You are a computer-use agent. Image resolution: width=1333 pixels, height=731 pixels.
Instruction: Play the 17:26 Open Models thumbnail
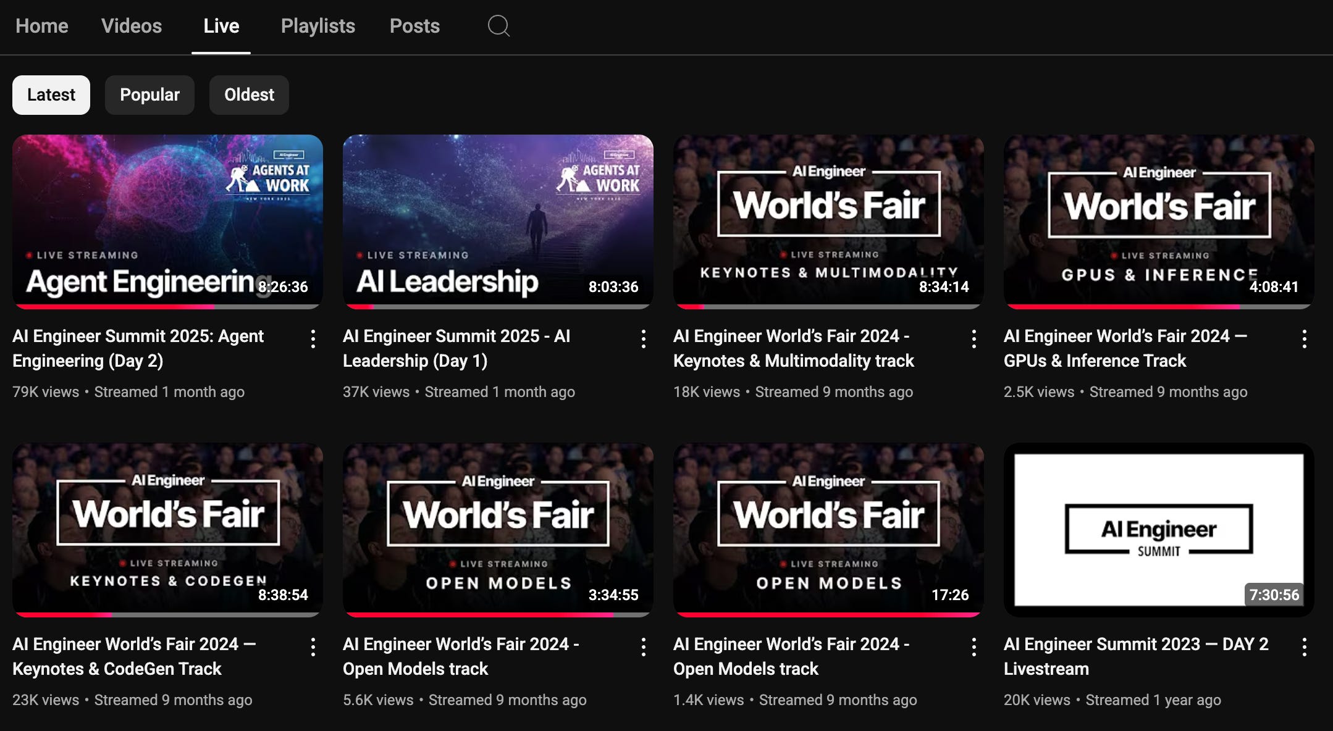(828, 530)
